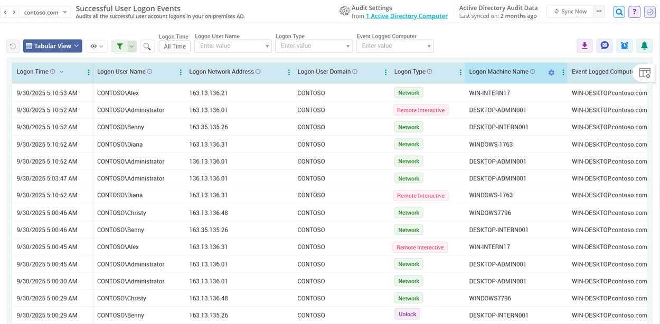Viewport: 660px width, 324px height.
Task: Click the feedback chat icon
Action: 604,46
